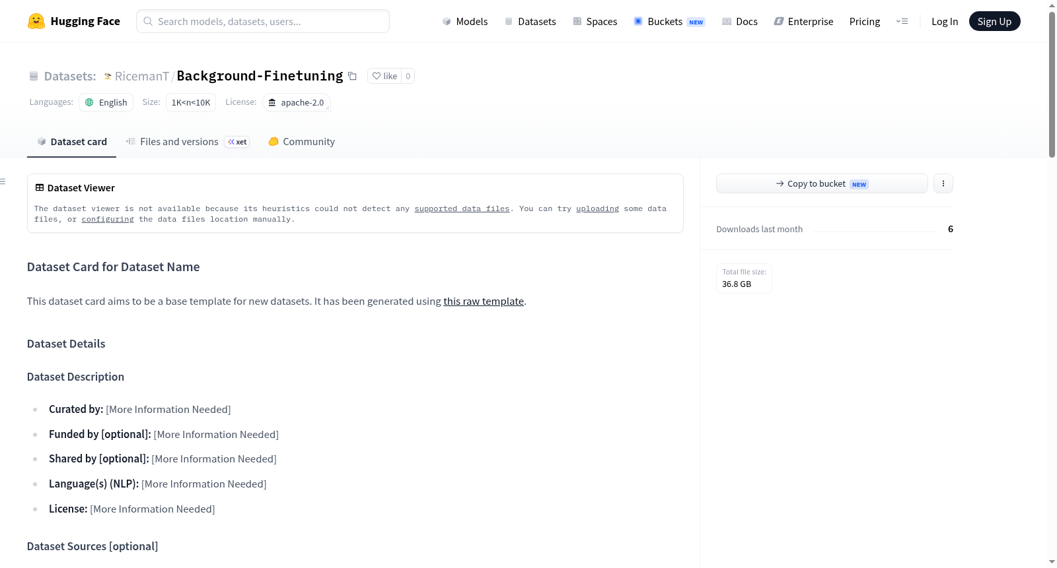View the like count of 0
This screenshot has height=568, width=1057.
click(408, 76)
